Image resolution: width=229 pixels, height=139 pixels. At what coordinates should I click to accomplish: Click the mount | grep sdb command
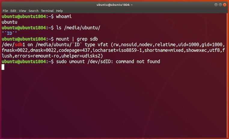[x=77, y=39]
